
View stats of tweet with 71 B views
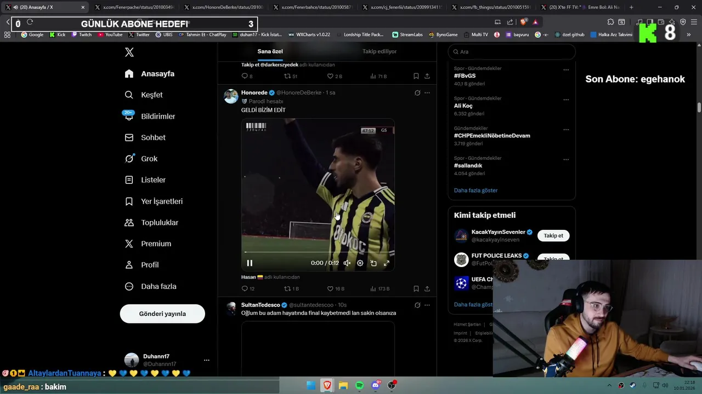click(x=378, y=76)
